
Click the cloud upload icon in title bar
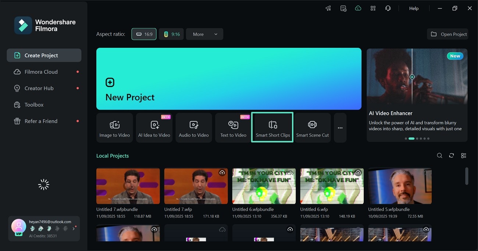tap(358, 8)
